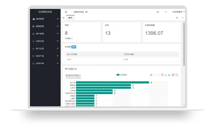The height and width of the screenshot is (131, 214).
Task: Open chart data view icon
Action: tap(162, 75)
